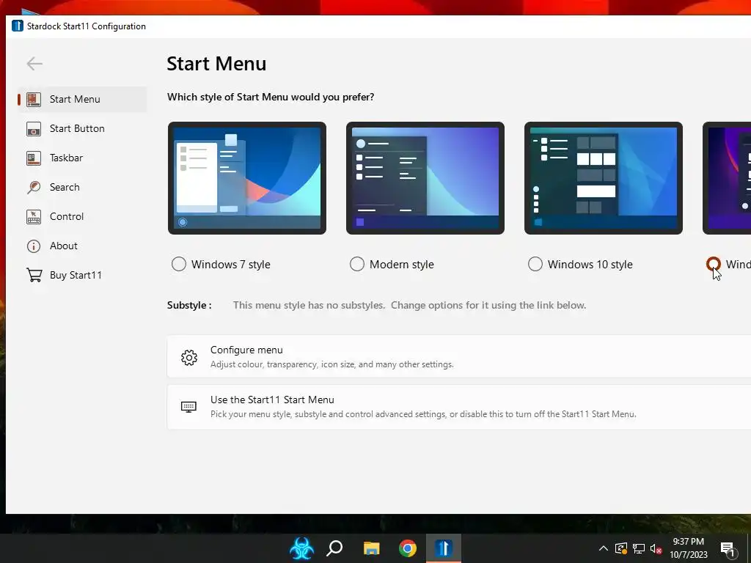This screenshot has width=751, height=563.
Task: Open the Control sidebar section
Action: (82, 216)
